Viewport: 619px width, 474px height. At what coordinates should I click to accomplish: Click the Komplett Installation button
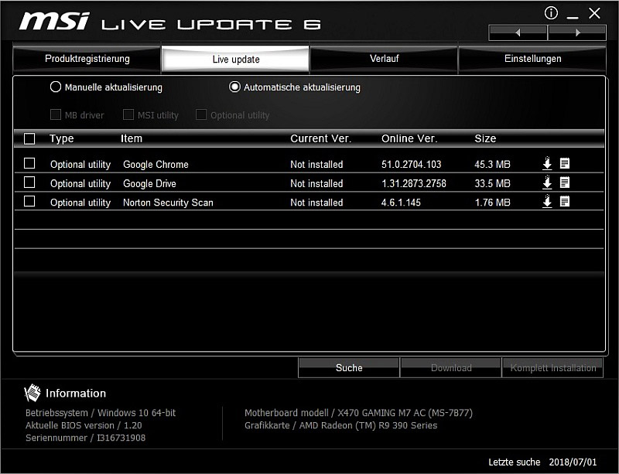[x=552, y=368]
